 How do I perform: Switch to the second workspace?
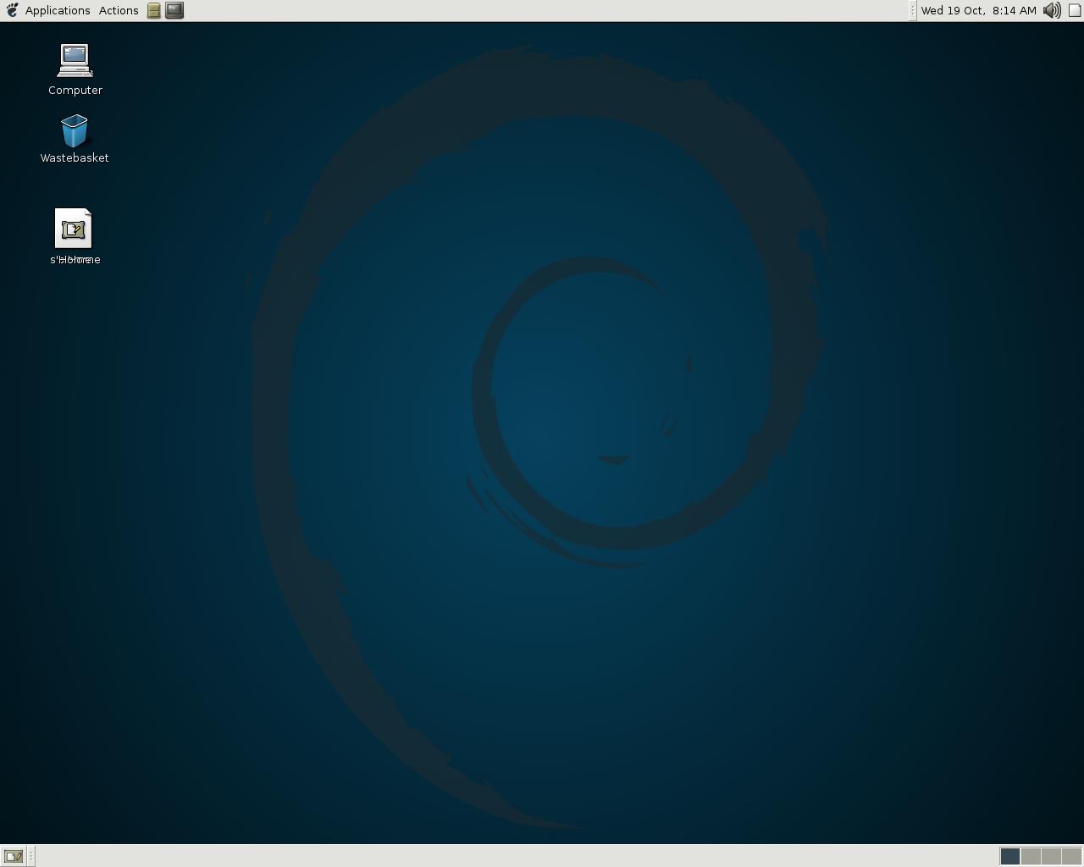[1031, 856]
